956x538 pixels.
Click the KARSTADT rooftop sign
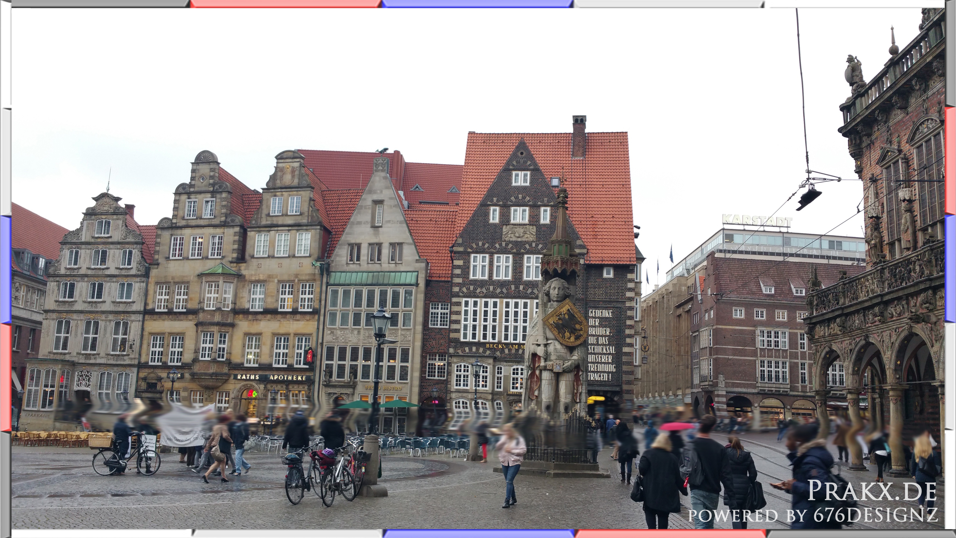click(757, 221)
